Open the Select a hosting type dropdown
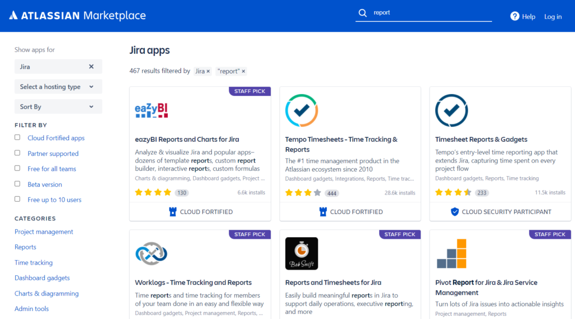 pos(58,87)
